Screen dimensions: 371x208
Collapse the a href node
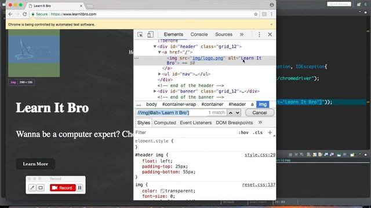pyautogui.click(x=159, y=52)
